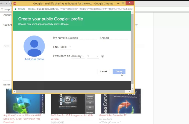Open the birth day dropdown showing 1
This screenshot has width=189, height=124.
coord(93,56)
